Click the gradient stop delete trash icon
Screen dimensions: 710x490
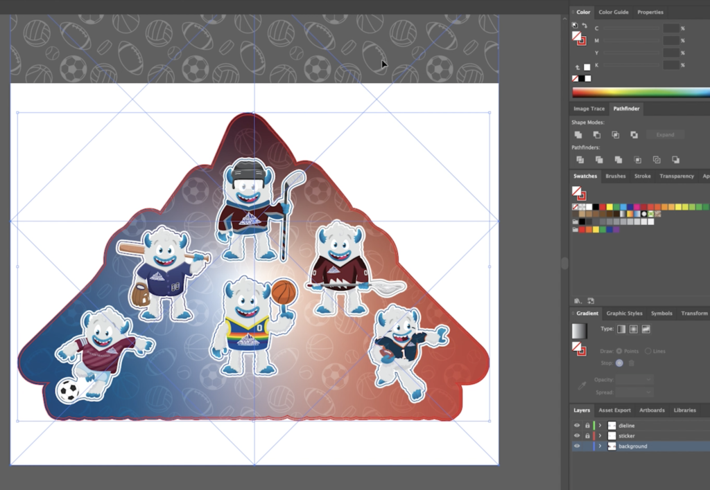[632, 363]
